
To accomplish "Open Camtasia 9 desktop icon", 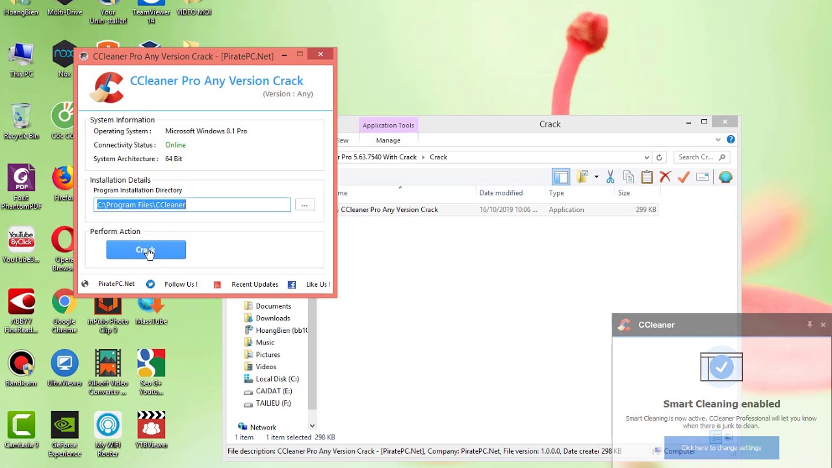I will (21, 430).
